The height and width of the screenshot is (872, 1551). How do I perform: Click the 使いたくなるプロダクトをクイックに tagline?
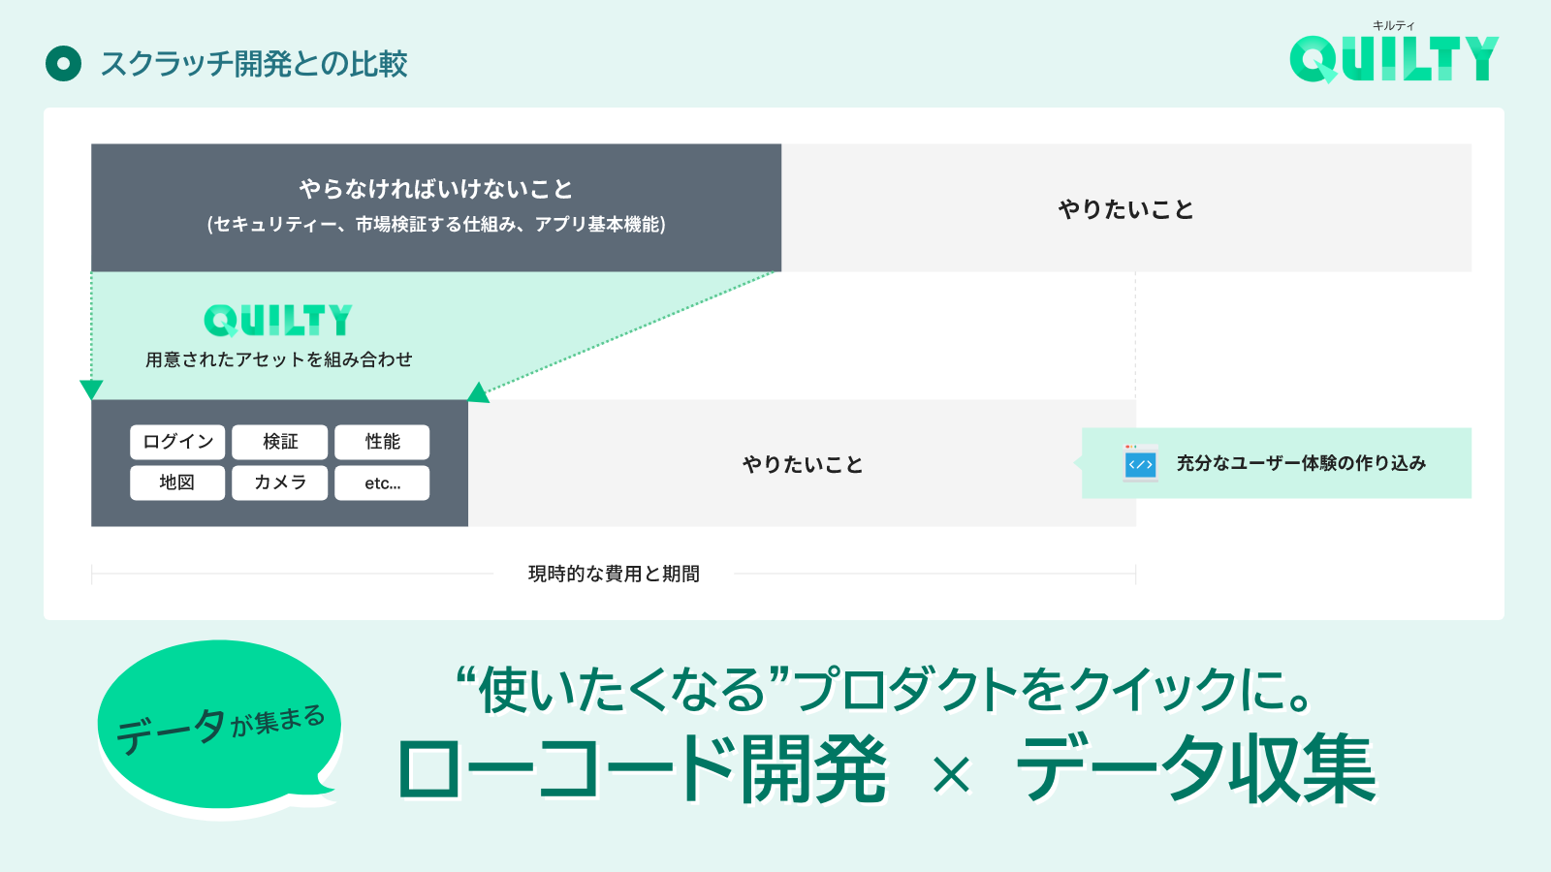click(x=885, y=689)
